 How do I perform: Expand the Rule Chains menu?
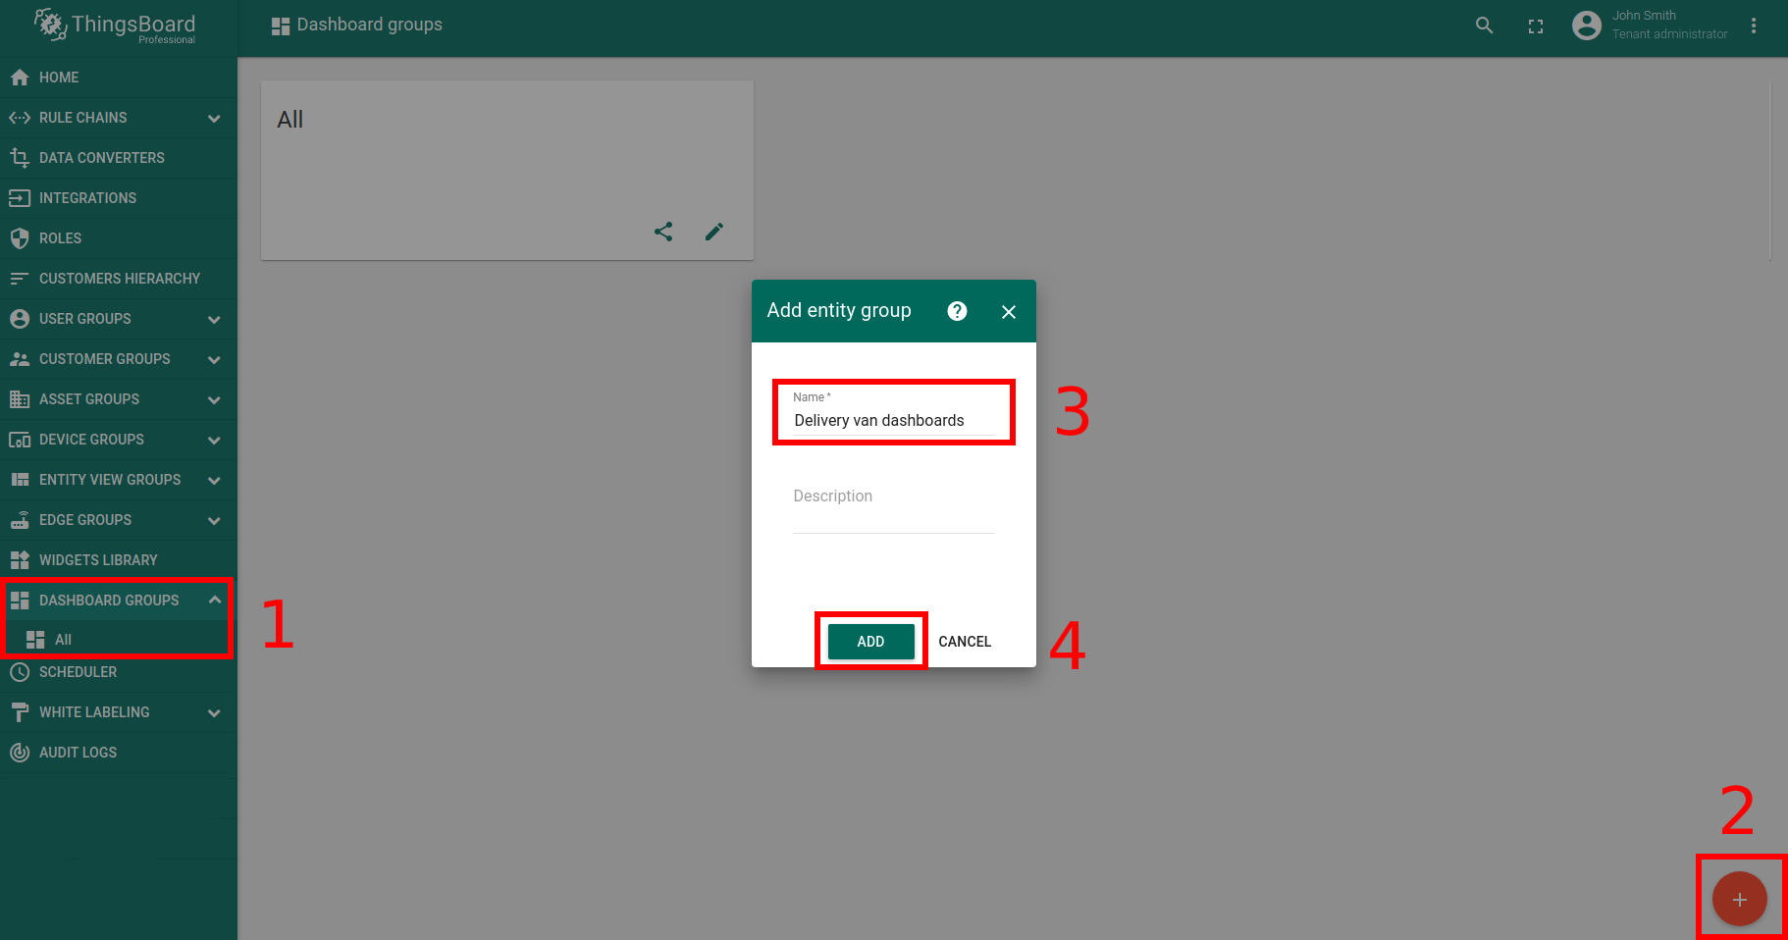pos(214,118)
